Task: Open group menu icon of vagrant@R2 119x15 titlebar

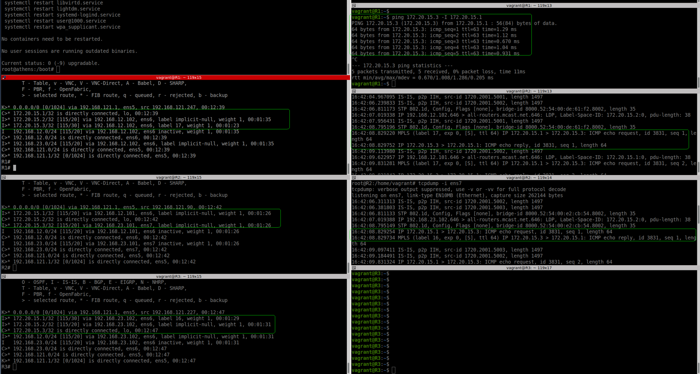Action: pos(4,177)
